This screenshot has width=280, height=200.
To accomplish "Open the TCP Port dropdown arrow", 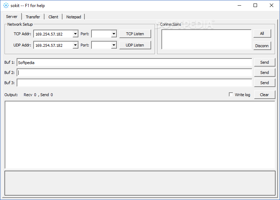I will [x=114, y=34].
